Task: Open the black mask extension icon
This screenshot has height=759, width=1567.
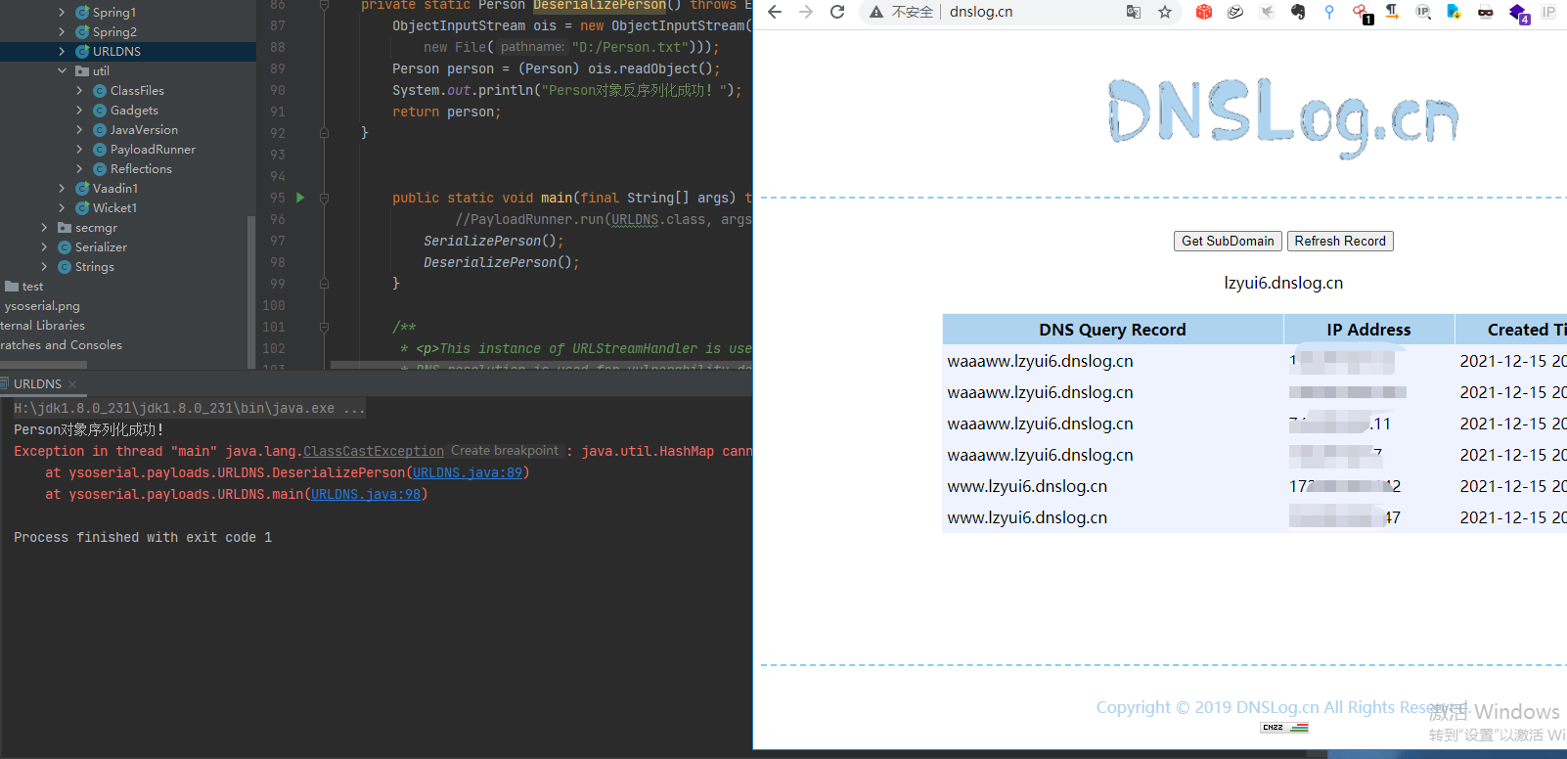Action: click(1486, 12)
